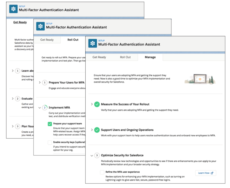230x188 pixels.
Task: Switch to the Get Ready tab in the Manage window
Action: tap(99, 57)
